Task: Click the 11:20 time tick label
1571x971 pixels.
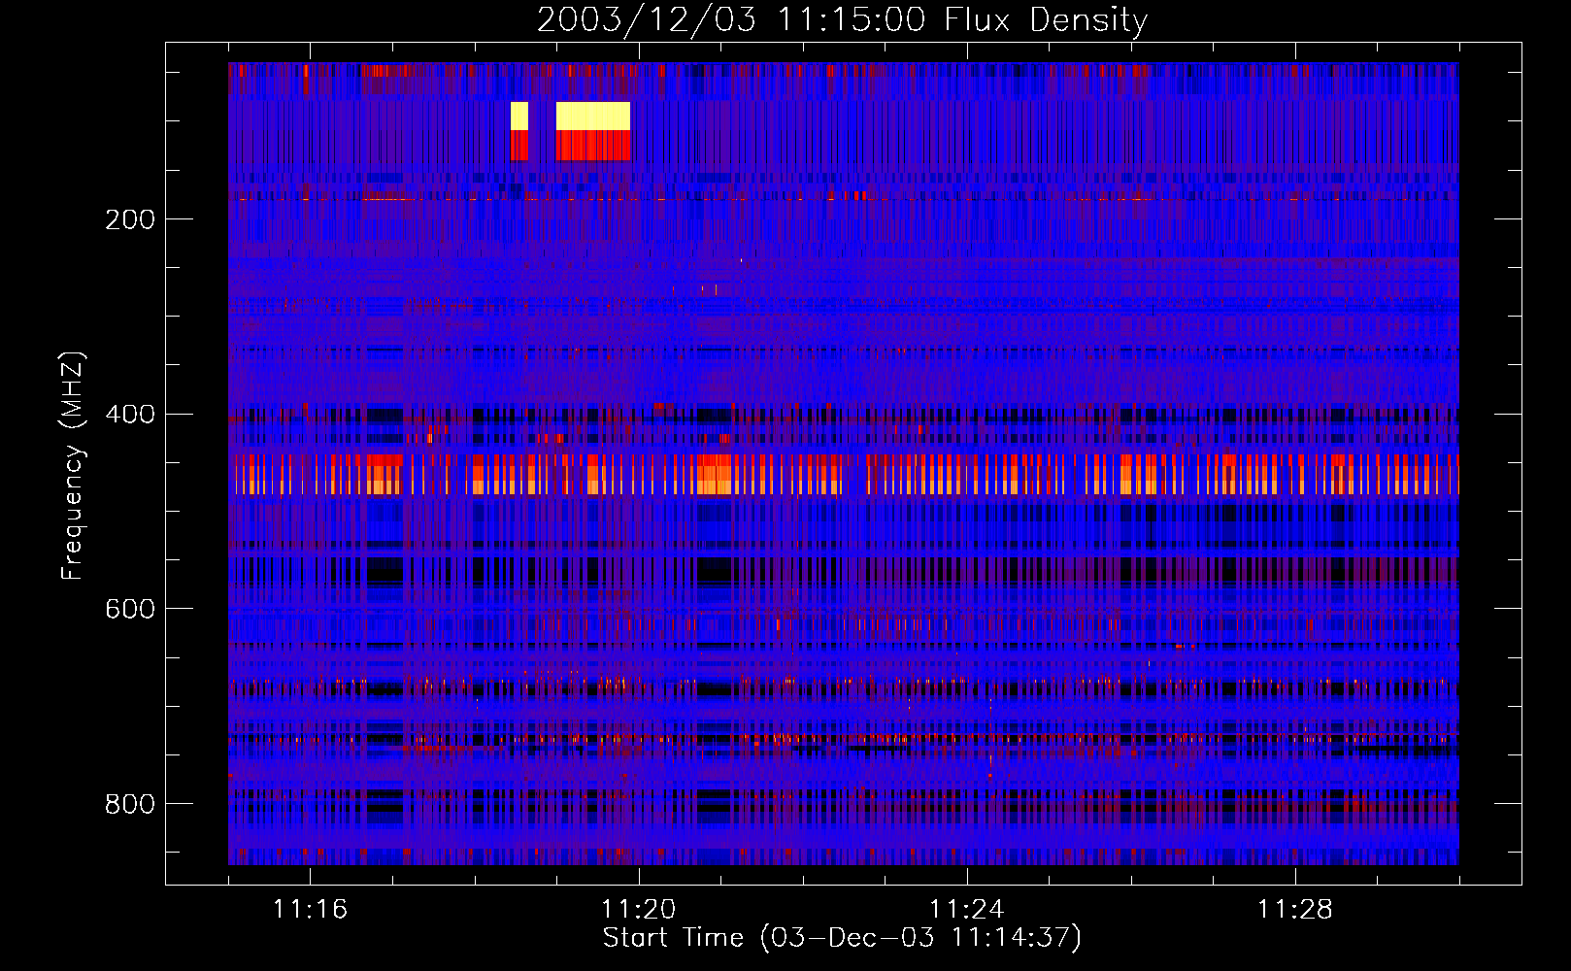Action: (x=638, y=909)
